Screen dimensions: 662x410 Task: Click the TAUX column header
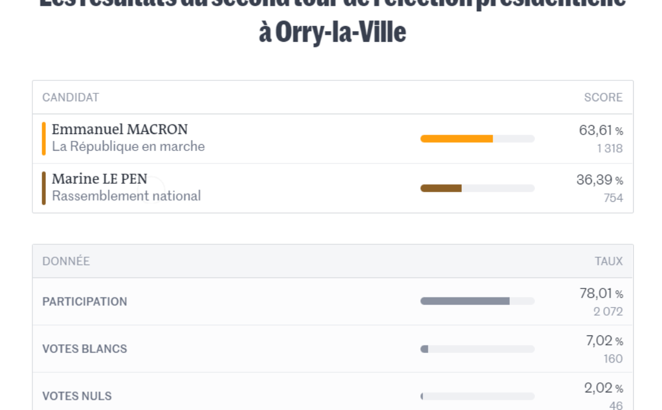click(609, 261)
